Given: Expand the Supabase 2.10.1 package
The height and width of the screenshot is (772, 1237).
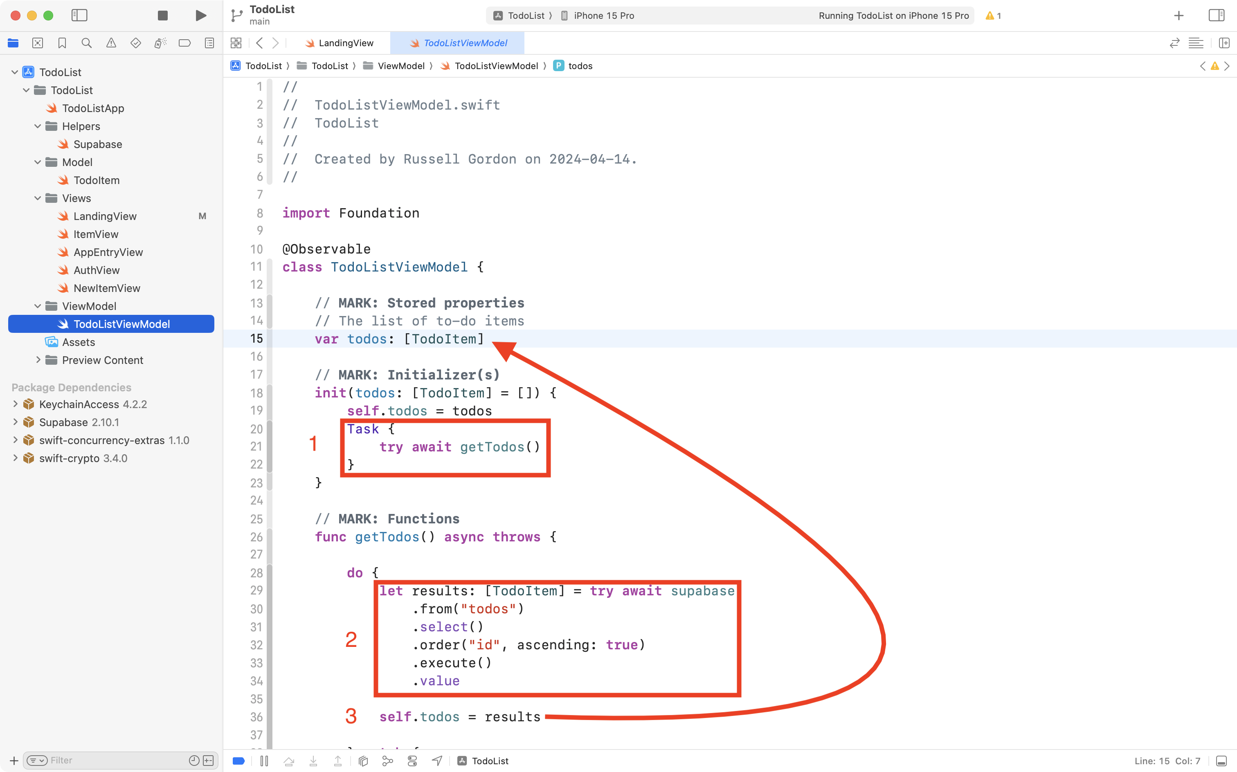Looking at the screenshot, I should tap(15, 422).
